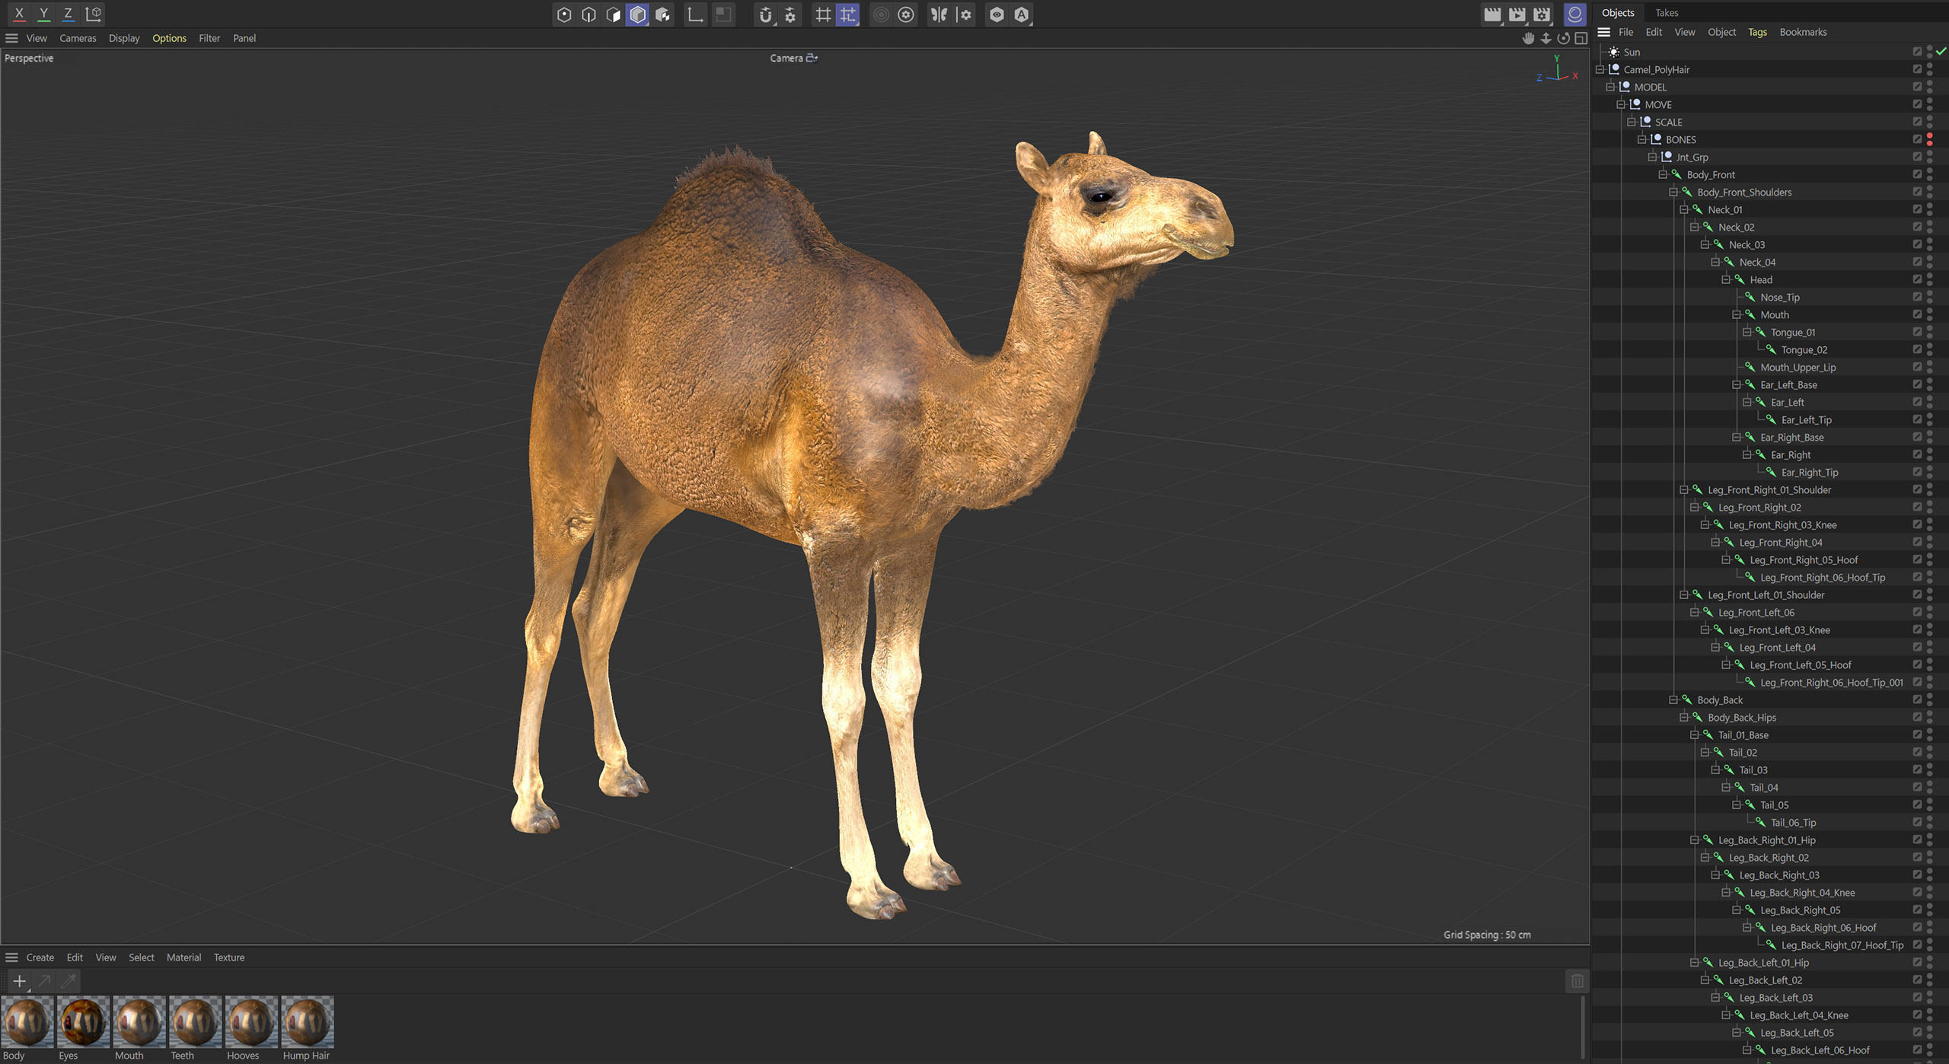Viewport: 1949px width, 1064px height.
Task: Open viewport Filter menu
Action: pos(209,38)
